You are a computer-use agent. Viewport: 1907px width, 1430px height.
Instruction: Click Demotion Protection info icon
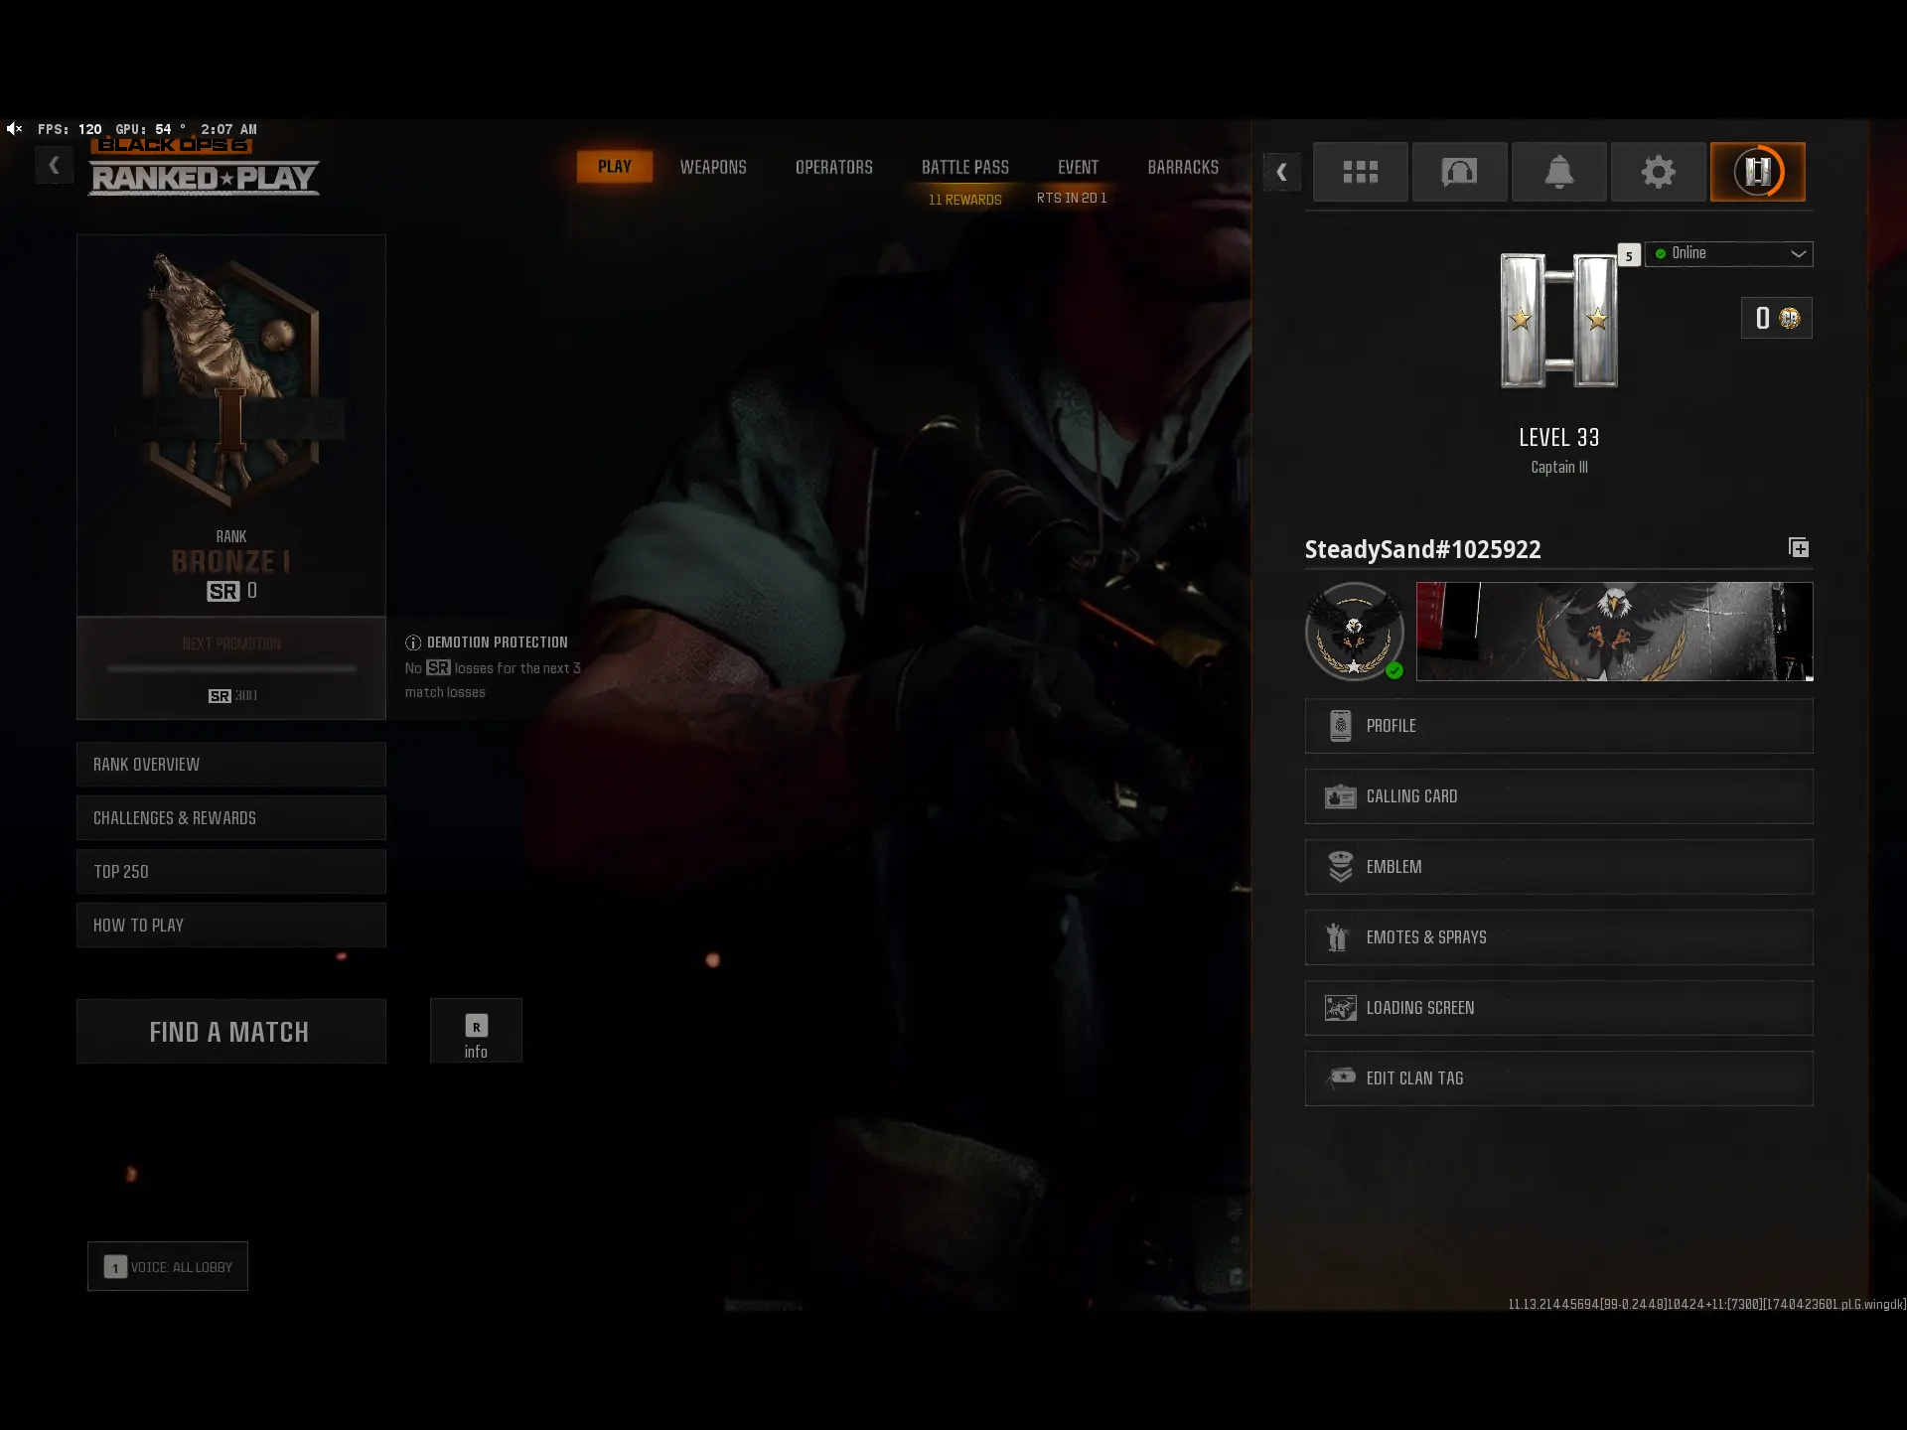coord(413,643)
